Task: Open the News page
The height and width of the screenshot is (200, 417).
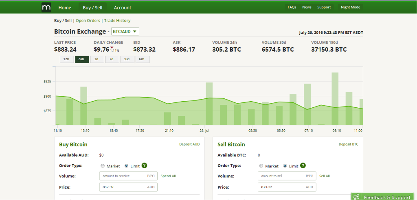Action: (307, 7)
